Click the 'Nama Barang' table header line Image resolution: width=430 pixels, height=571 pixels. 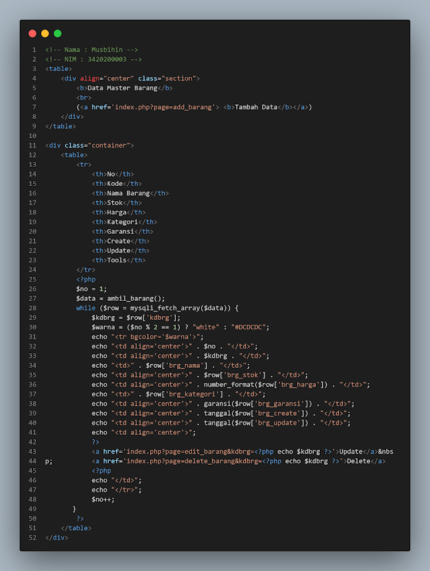point(130,193)
